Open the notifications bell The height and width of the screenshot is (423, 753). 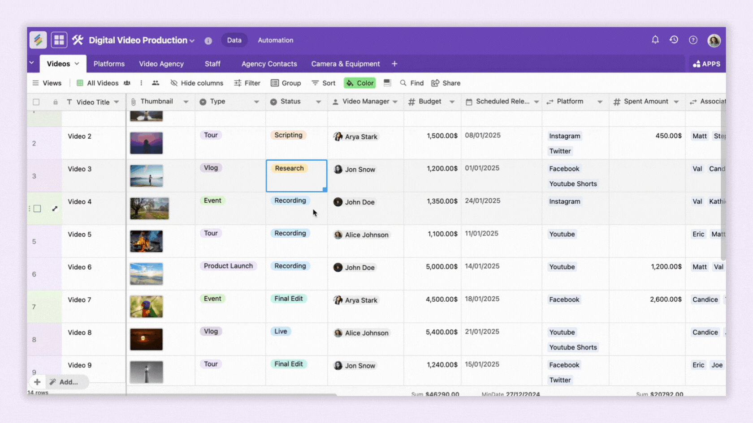pos(655,40)
